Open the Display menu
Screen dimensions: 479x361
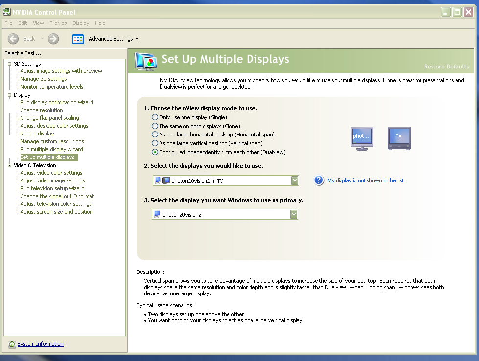pos(81,23)
